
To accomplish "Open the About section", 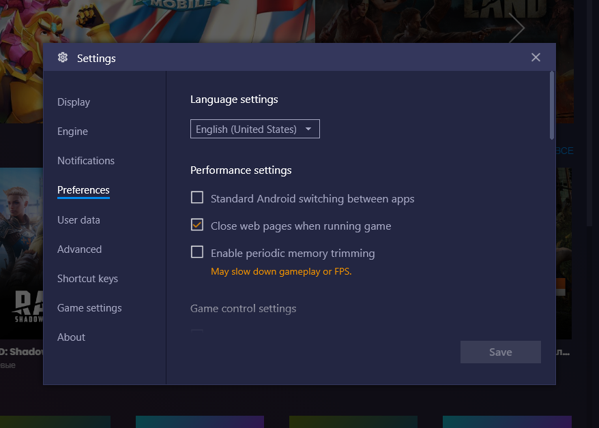I will [x=71, y=337].
